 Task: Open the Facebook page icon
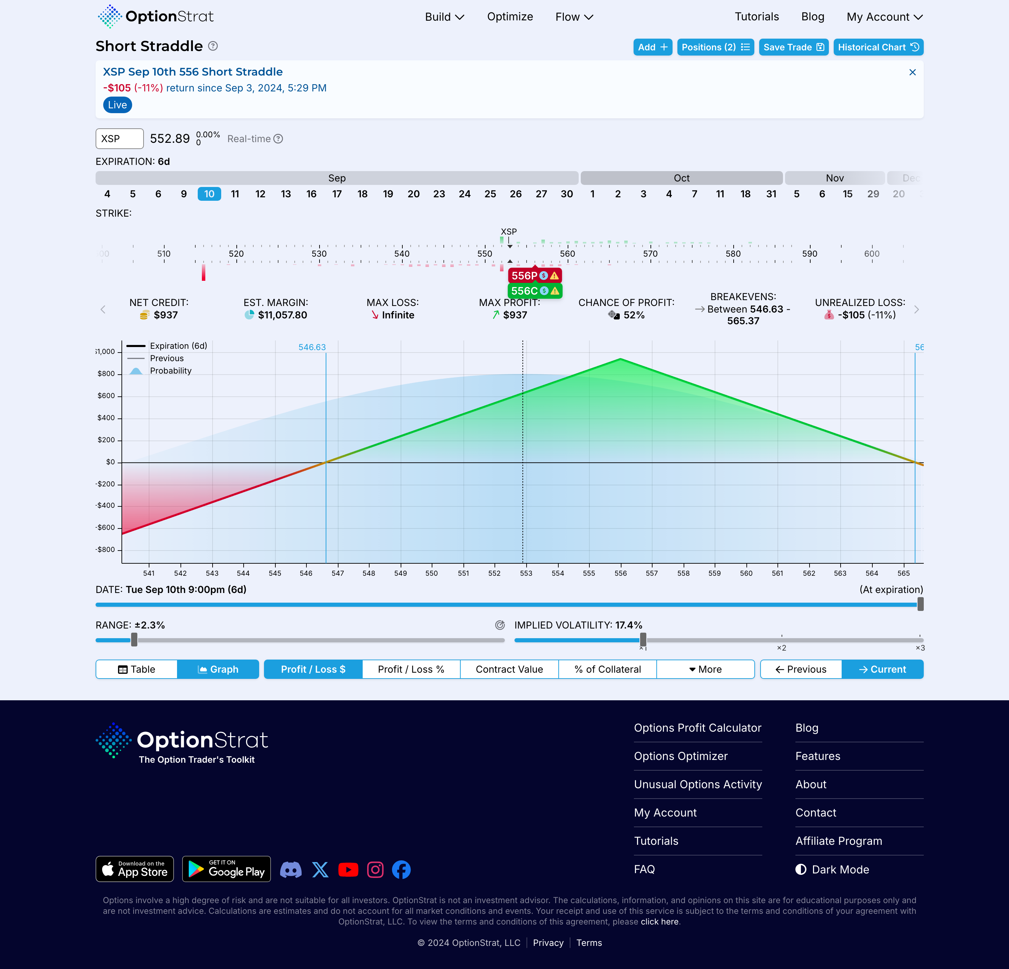click(401, 870)
